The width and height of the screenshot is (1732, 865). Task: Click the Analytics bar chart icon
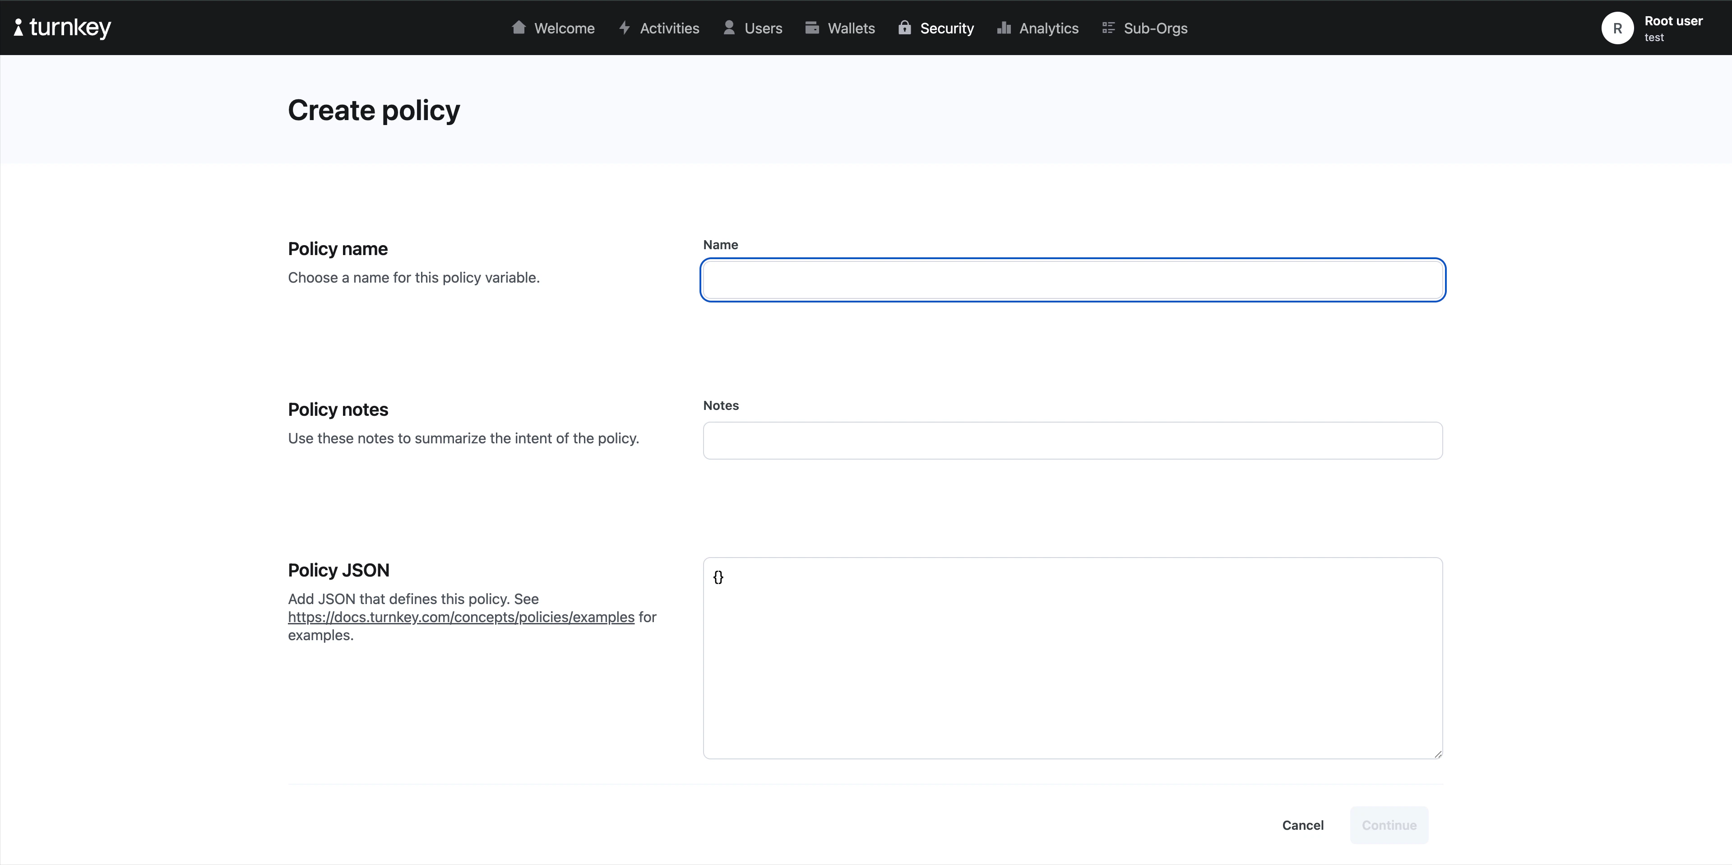click(1004, 28)
